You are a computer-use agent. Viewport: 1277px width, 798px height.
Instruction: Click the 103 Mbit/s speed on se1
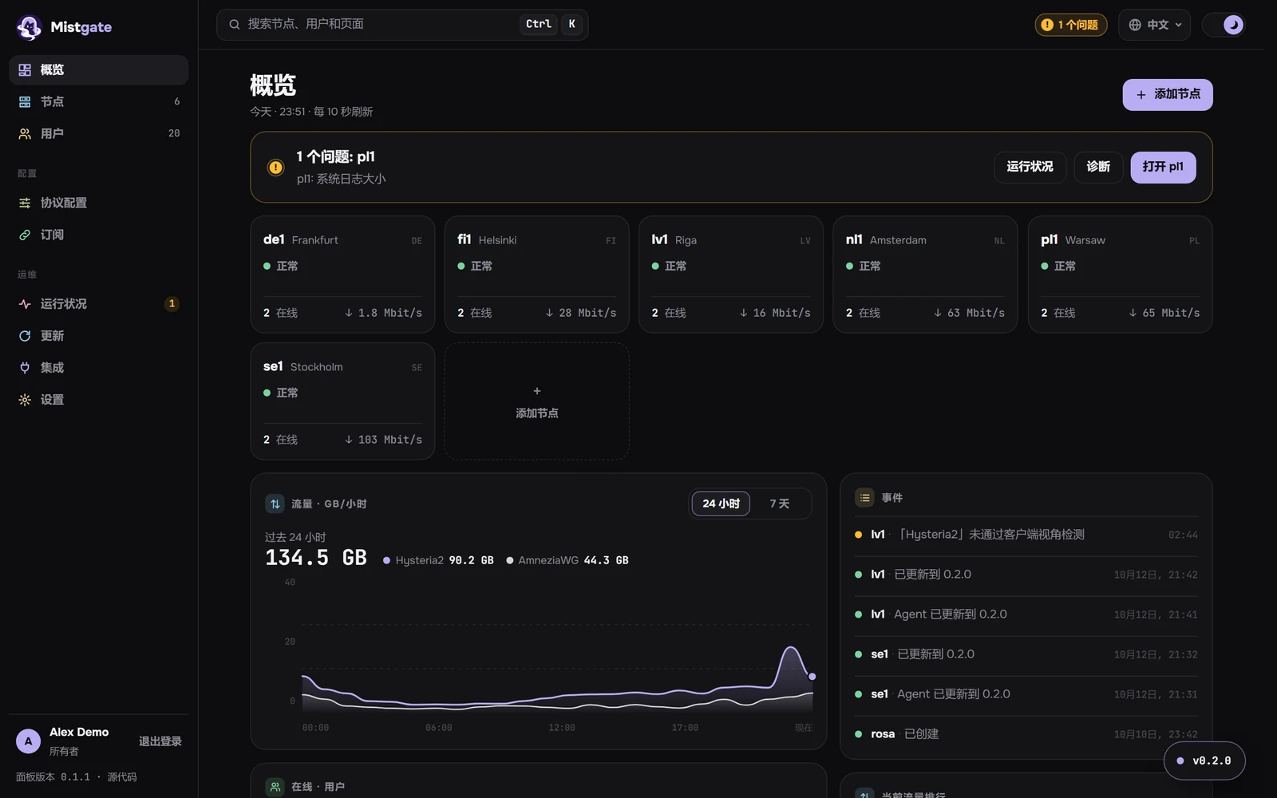pos(383,440)
